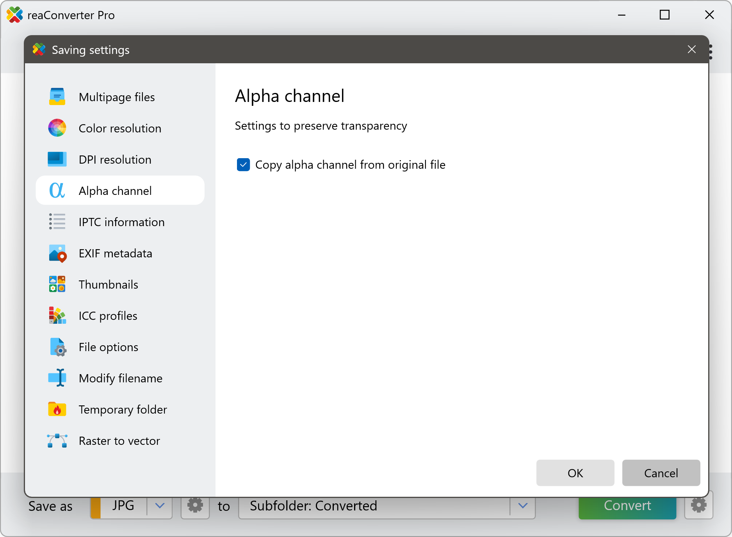Image resolution: width=732 pixels, height=537 pixels.
Task: Click the EXIF metadata picture icon
Action: tap(57, 253)
